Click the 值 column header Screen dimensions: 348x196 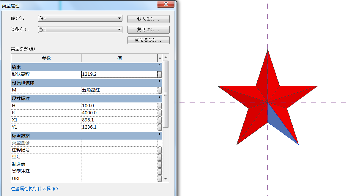(x=119, y=58)
